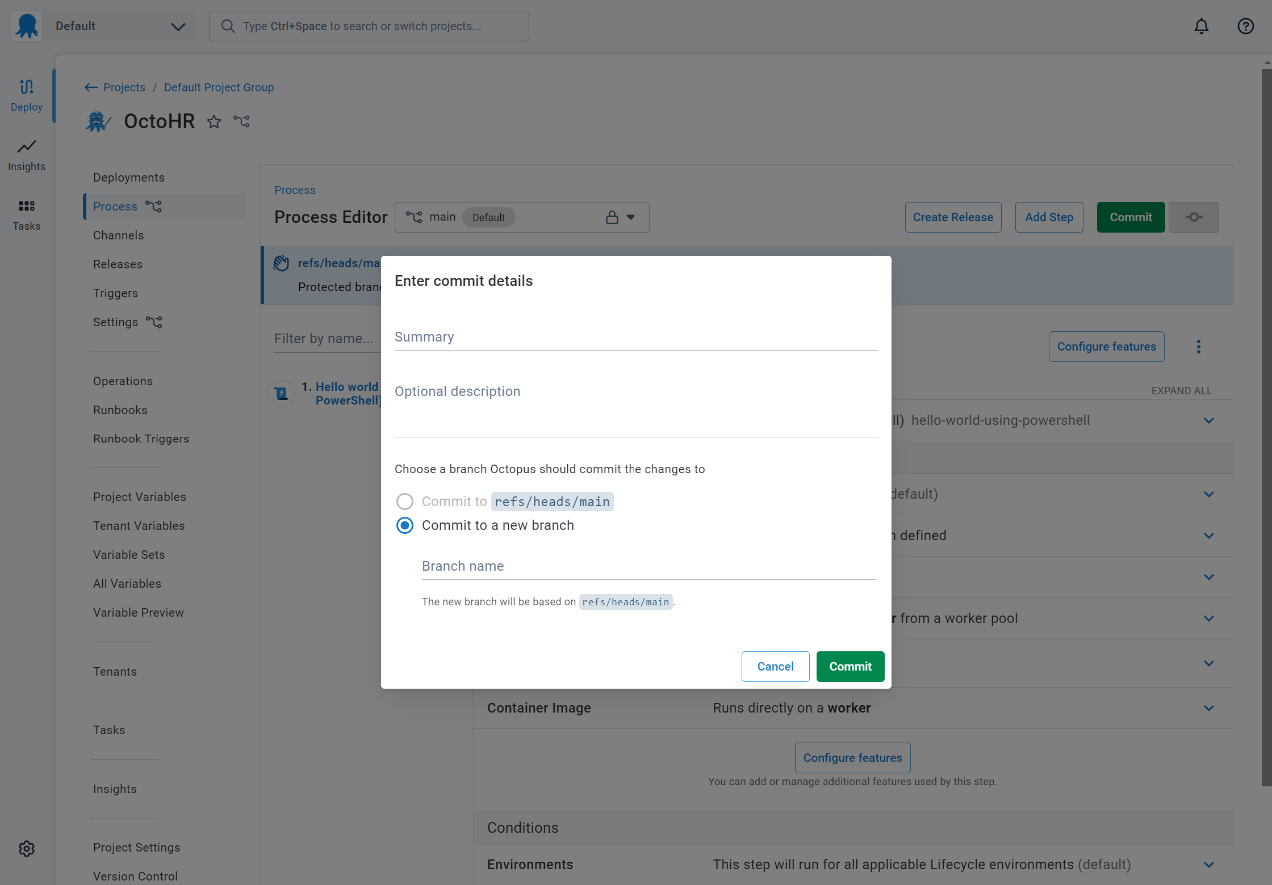The height and width of the screenshot is (885, 1272).
Task: Click the lock icon in branch selector
Action: point(612,217)
